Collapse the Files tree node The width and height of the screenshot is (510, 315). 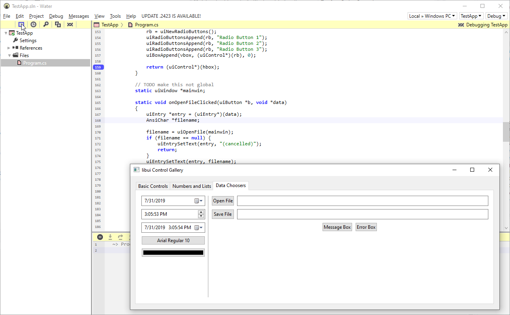[x=9, y=56]
